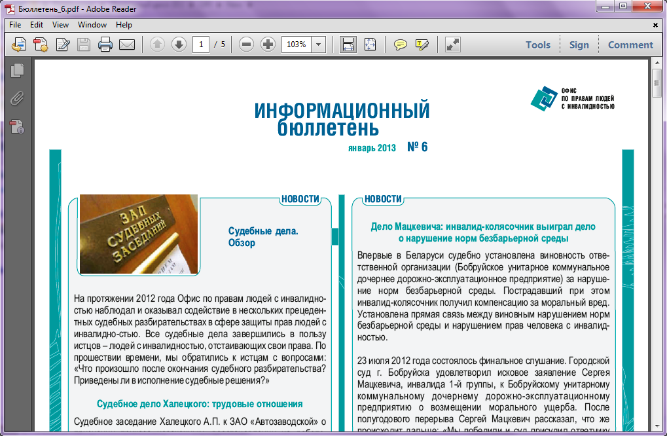This screenshot has height=436, width=667.
Task: Minimize the Adobe Reader window
Action: coord(605,7)
